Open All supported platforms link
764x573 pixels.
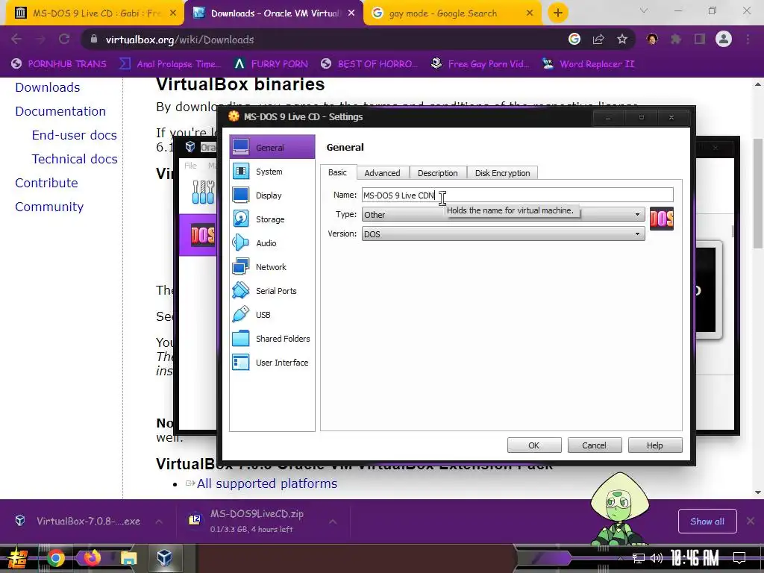[x=267, y=483]
